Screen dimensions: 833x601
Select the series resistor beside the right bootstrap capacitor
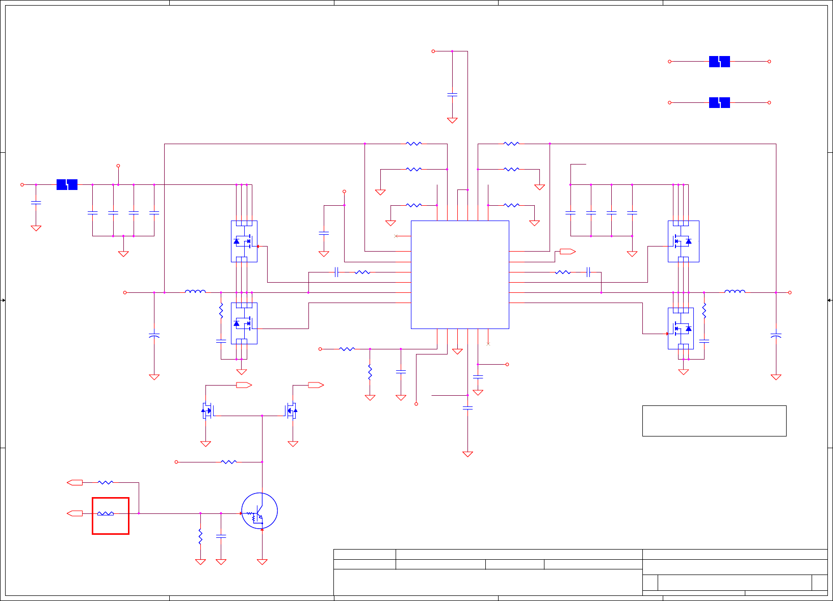tap(563, 272)
